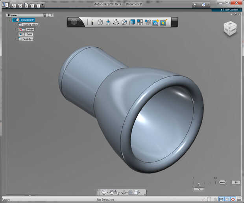Image resolution: width=244 pixels, height=203 pixels.
Task: Select the Orbit tool in navigation bar
Action: point(124,192)
